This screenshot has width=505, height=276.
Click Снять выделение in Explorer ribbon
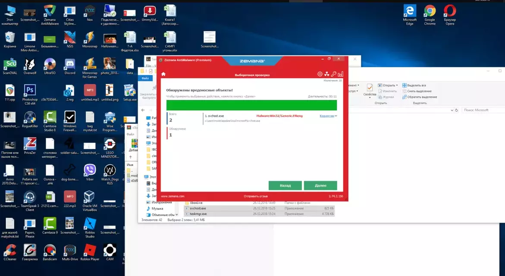pyautogui.click(x=417, y=91)
